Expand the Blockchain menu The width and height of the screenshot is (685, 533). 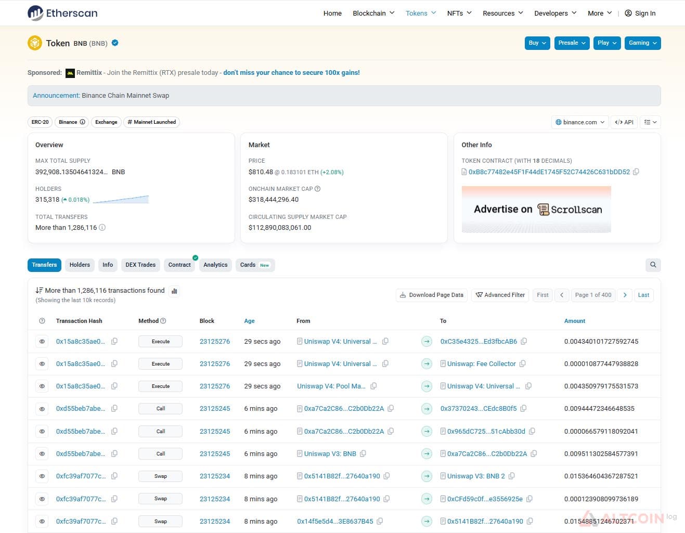373,13
